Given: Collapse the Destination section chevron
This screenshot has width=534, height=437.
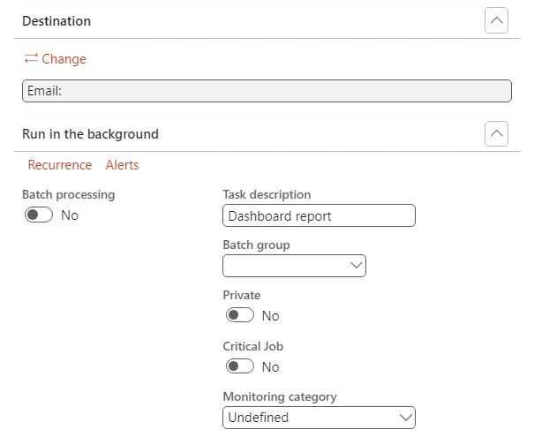Looking at the screenshot, I should coord(496,20).
